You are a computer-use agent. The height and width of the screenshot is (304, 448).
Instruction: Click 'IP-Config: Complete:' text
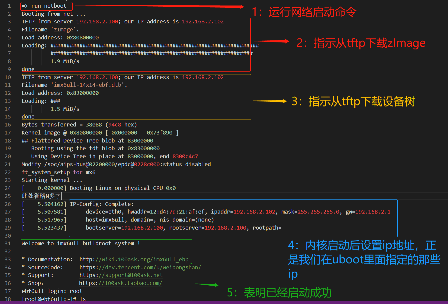[x=102, y=204]
